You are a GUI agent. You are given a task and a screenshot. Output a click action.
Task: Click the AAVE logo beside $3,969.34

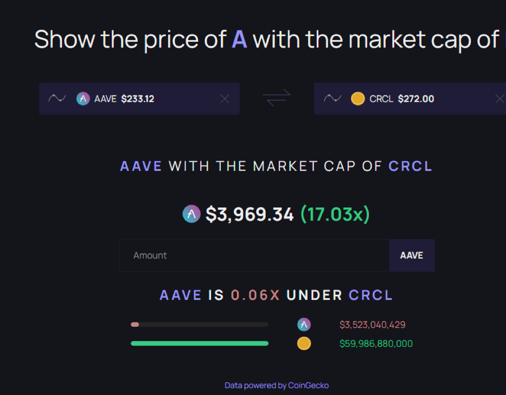click(192, 214)
